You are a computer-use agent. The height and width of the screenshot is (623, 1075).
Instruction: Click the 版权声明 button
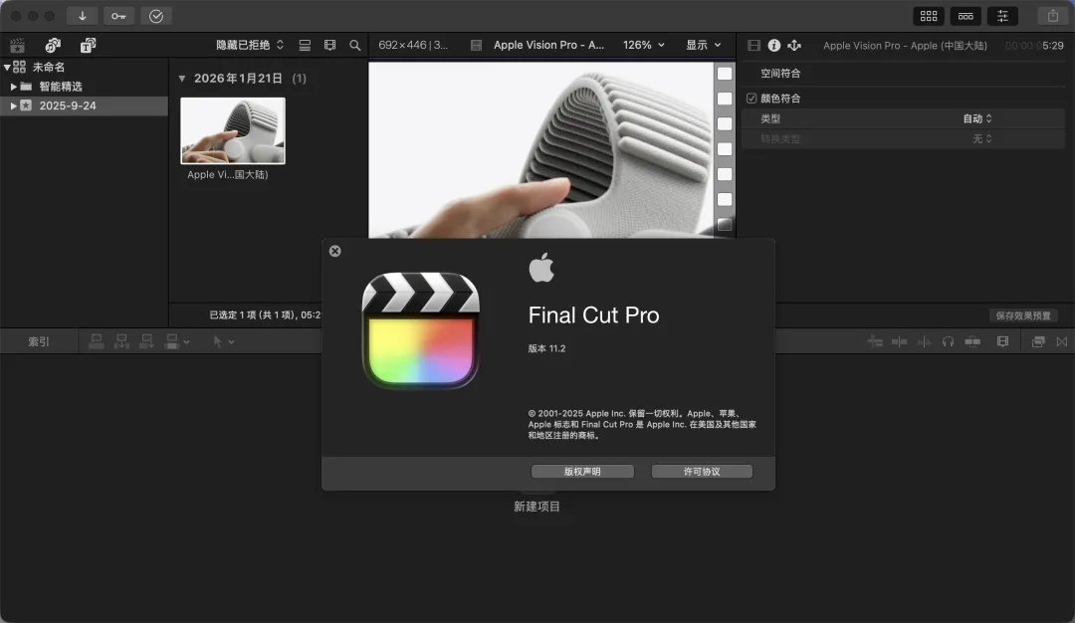coord(582,472)
